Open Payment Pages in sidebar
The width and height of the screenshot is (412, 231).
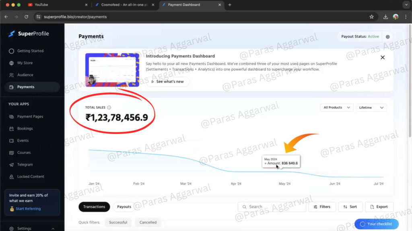pyautogui.click(x=30, y=117)
